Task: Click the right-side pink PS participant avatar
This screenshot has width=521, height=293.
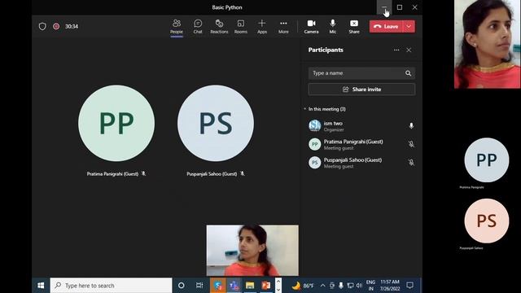Action: 487,221
